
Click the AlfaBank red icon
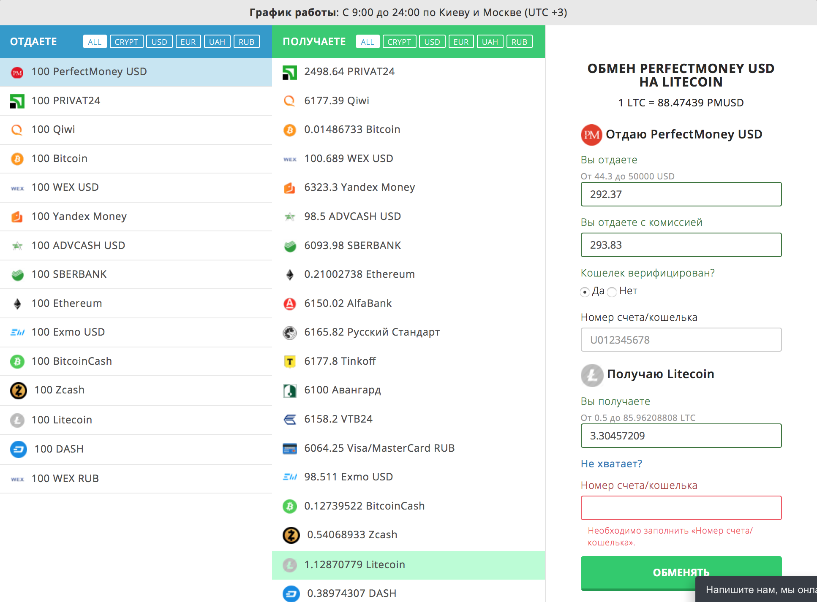290,304
